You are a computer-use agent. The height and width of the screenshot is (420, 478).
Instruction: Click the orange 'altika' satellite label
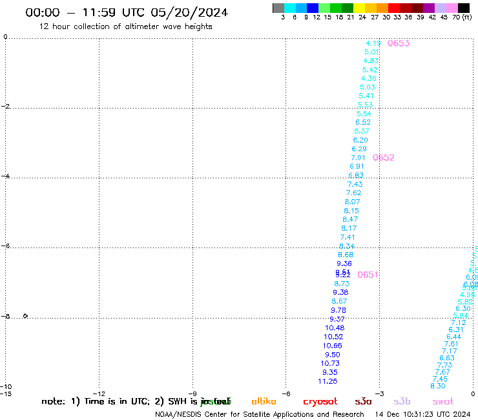point(264,401)
